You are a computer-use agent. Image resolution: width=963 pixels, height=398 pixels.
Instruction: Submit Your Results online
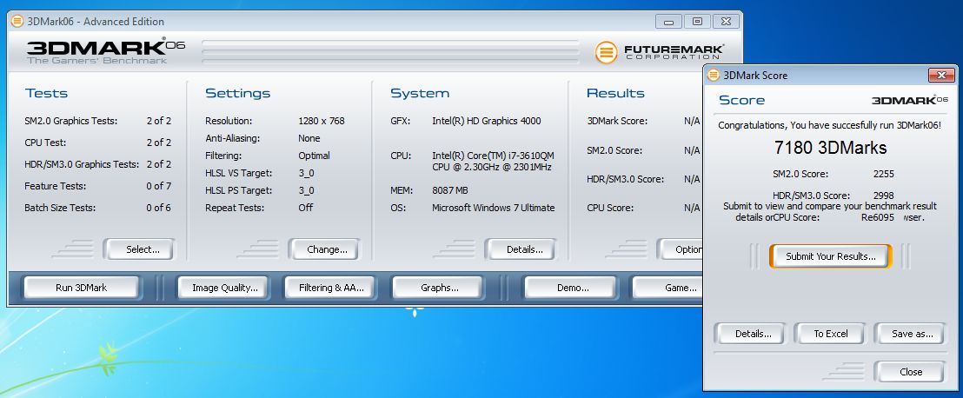831,256
